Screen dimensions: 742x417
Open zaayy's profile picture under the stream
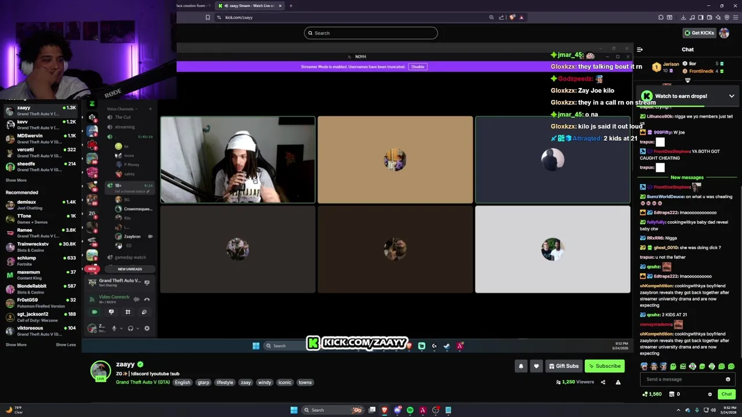[x=100, y=371]
